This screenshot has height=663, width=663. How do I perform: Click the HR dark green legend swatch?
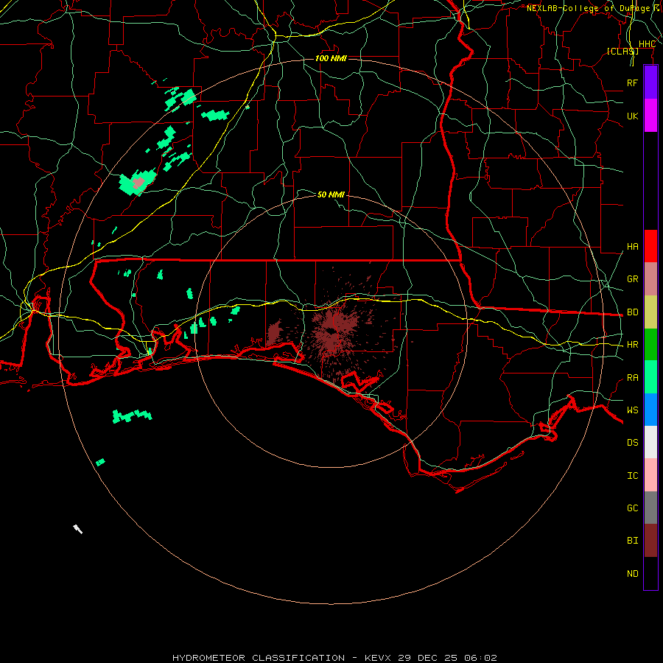pyautogui.click(x=650, y=345)
